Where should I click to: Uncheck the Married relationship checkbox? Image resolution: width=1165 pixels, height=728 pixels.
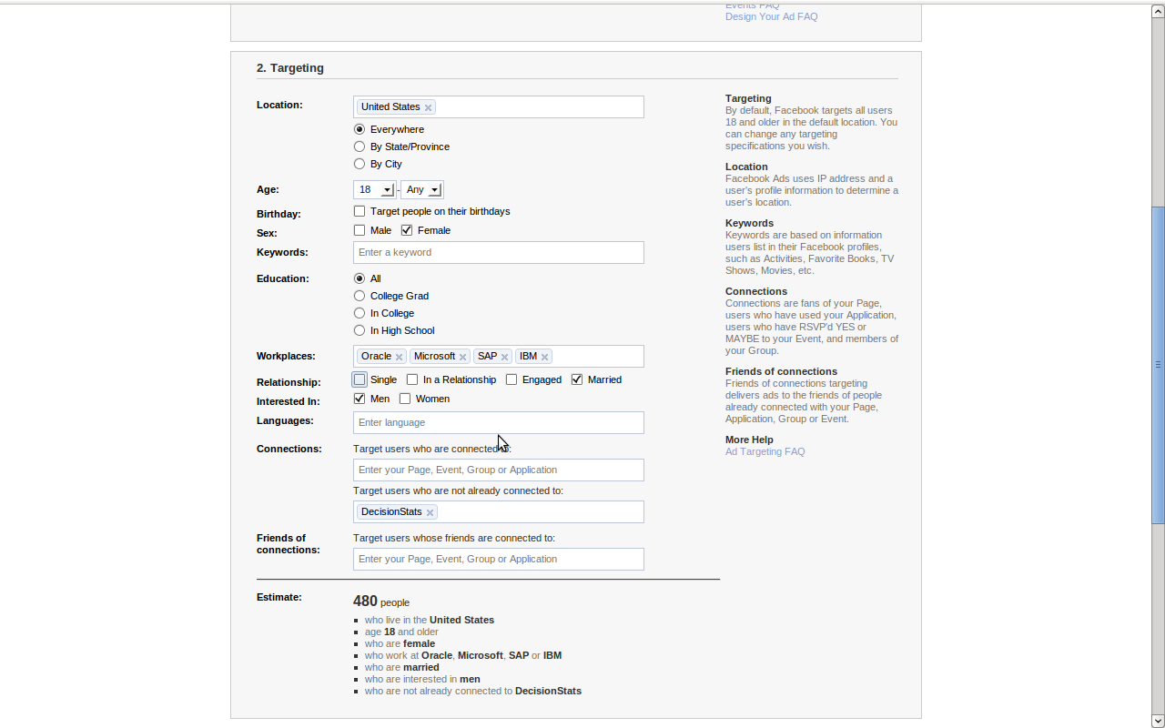pyautogui.click(x=577, y=379)
